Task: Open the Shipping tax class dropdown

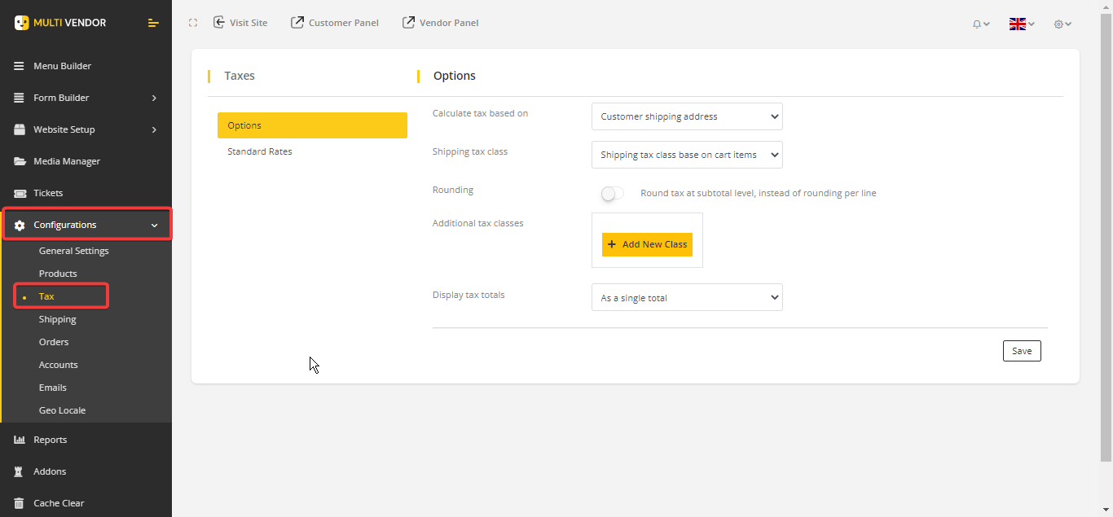Action: point(687,155)
